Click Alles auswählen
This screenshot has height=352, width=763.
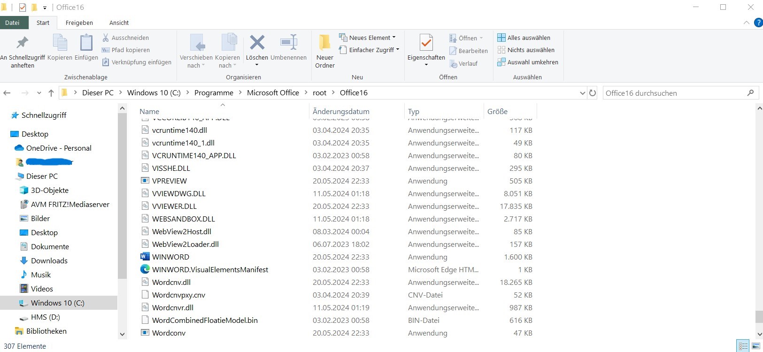coord(524,38)
